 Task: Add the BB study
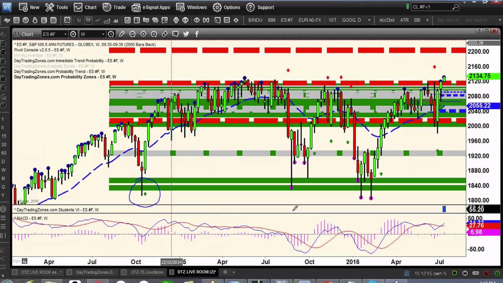(417, 20)
